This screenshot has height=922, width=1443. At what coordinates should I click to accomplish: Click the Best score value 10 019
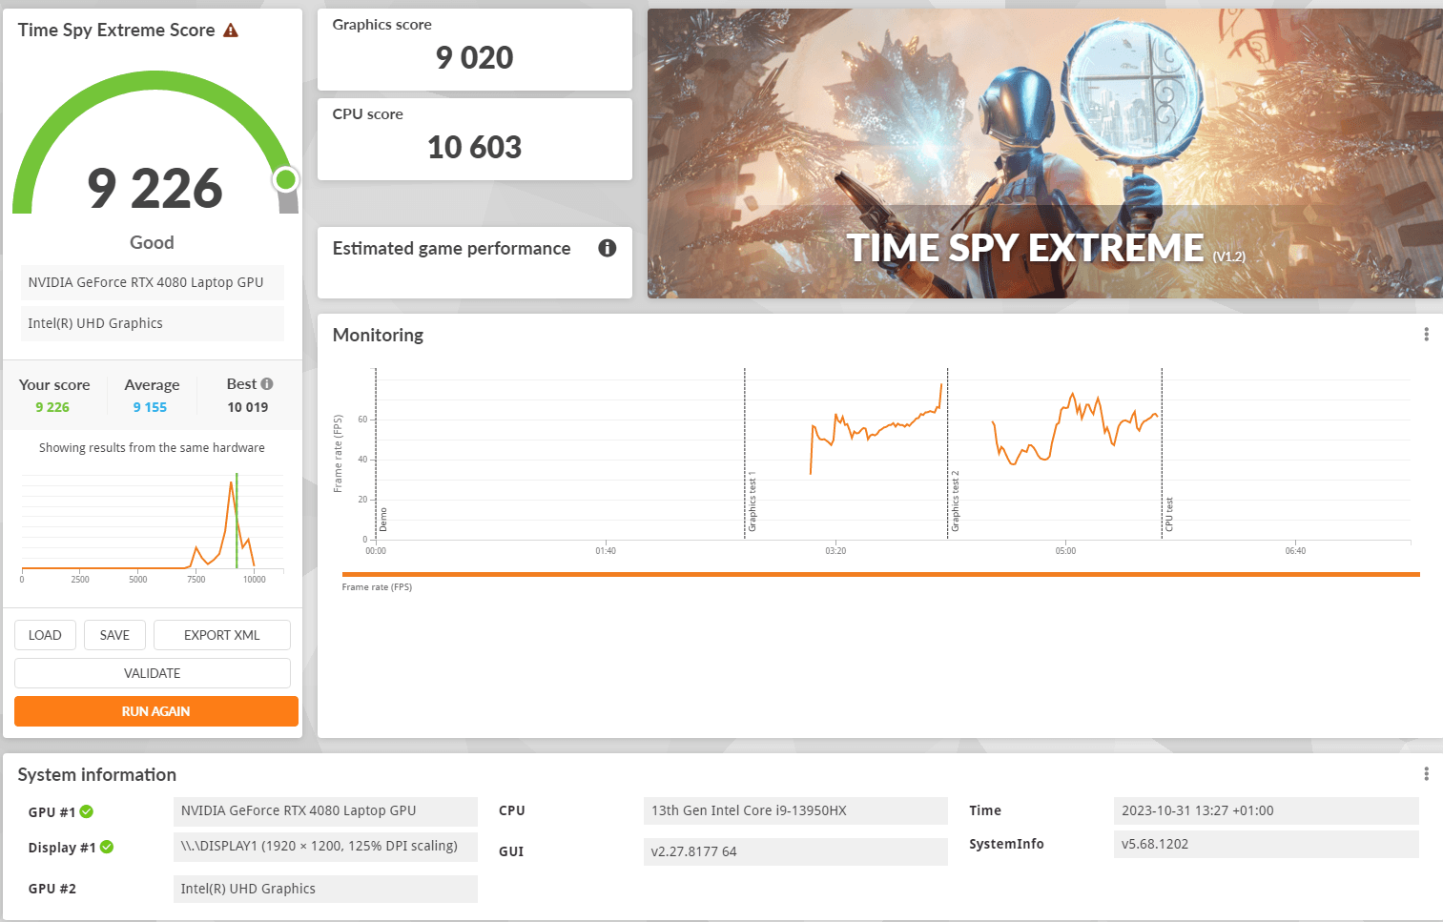[248, 407]
